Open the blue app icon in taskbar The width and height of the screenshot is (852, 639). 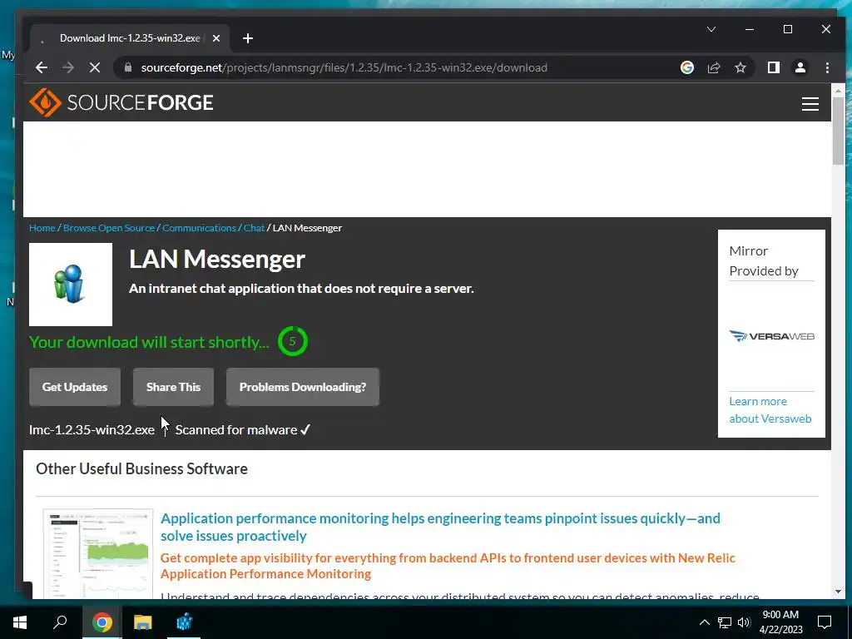pyautogui.click(x=184, y=622)
